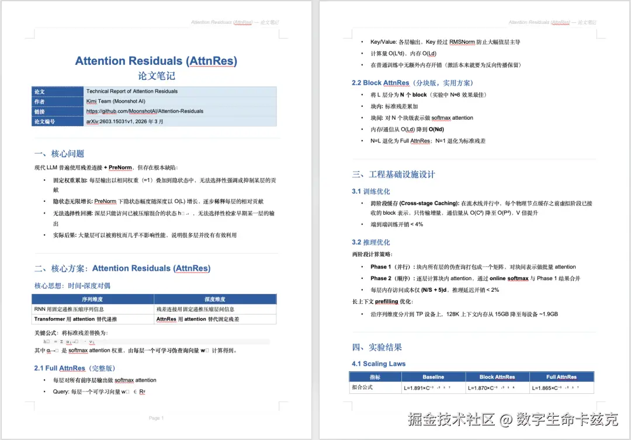The height and width of the screenshot is (440, 631).
Task: Click the bullet '块内: 标准残差累加'
Action: 394,106
